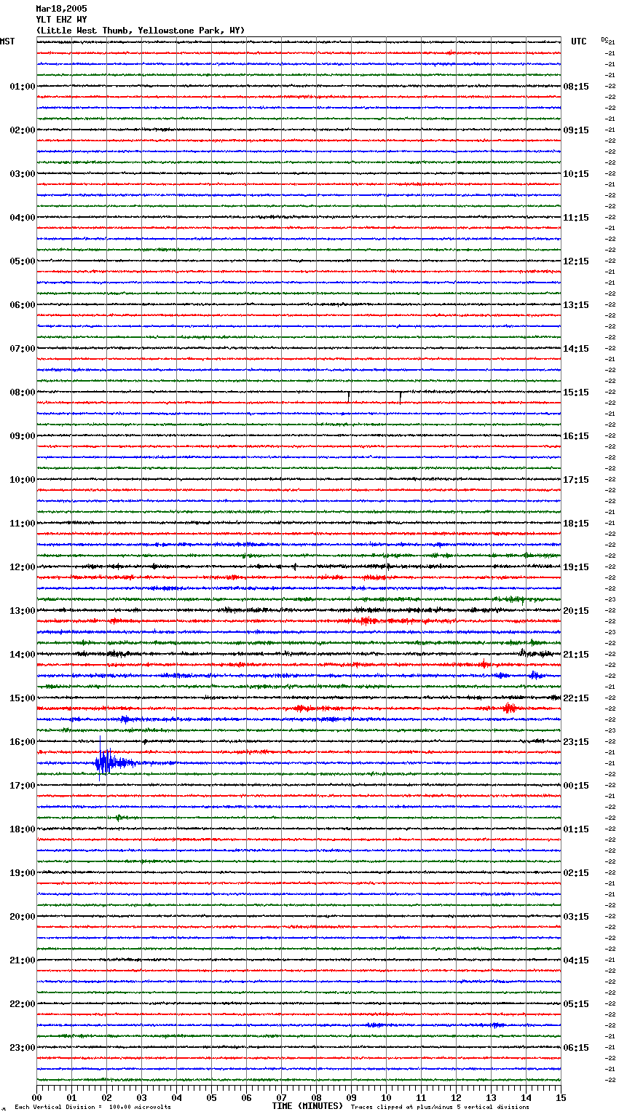Select the 19:00 MST time label

pyautogui.click(x=23, y=873)
